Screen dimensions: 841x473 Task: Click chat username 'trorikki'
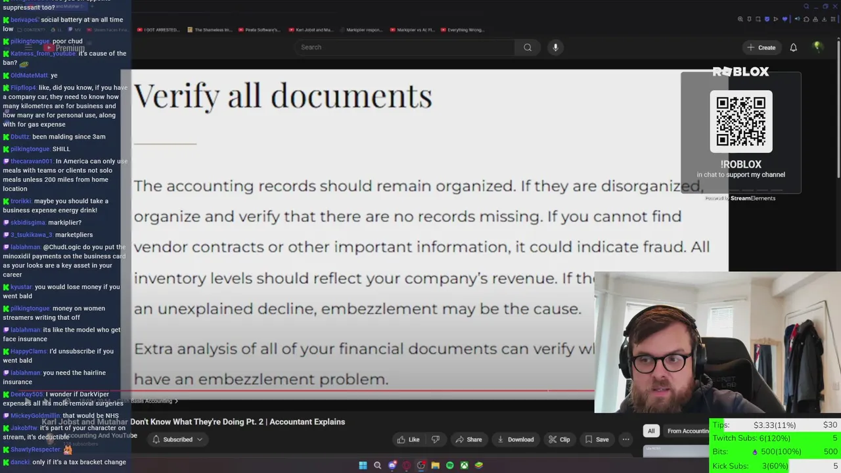click(x=21, y=201)
